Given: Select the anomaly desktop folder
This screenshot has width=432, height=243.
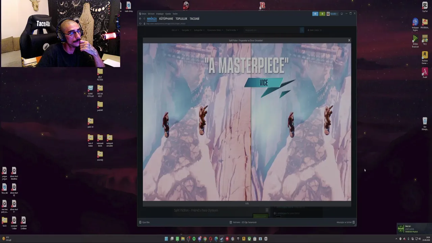Looking at the screenshot, I should [100, 156].
